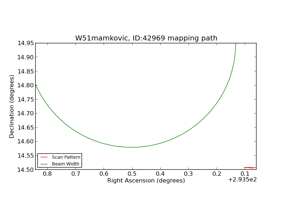Click the 'Beam Width' legend label
This screenshot has width=285, height=213.
pos(66,164)
